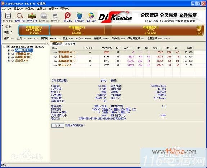Switch to the 分区参数 tab
Image resolution: width=207 pixels, height=168 pixels.
57,44
